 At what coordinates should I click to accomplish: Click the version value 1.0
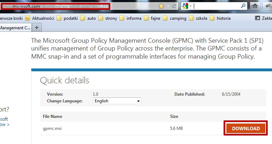click(x=96, y=94)
